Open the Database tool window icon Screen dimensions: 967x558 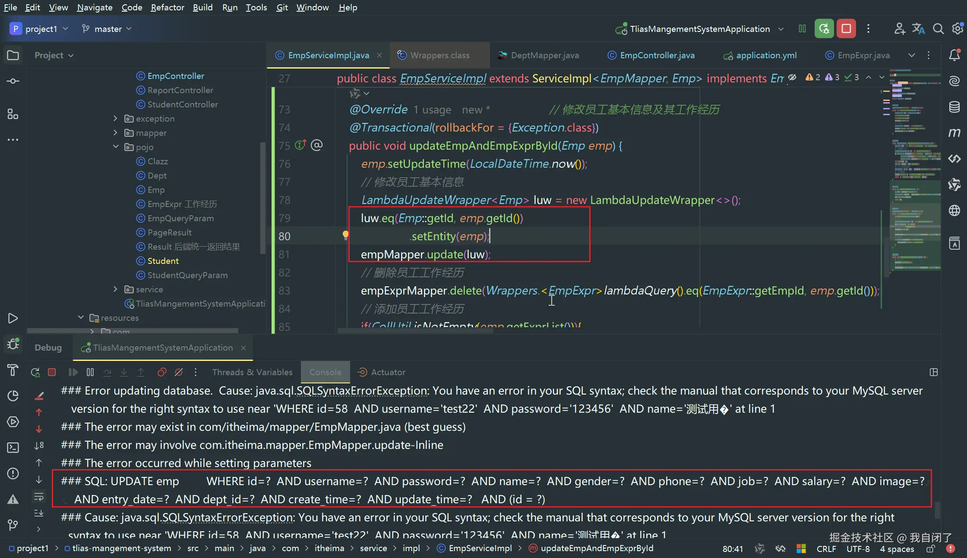pyautogui.click(x=954, y=107)
